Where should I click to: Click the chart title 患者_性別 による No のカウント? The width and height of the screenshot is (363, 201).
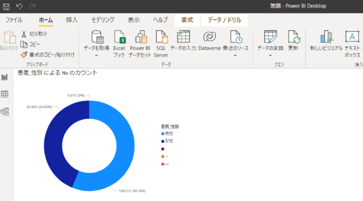coord(57,73)
